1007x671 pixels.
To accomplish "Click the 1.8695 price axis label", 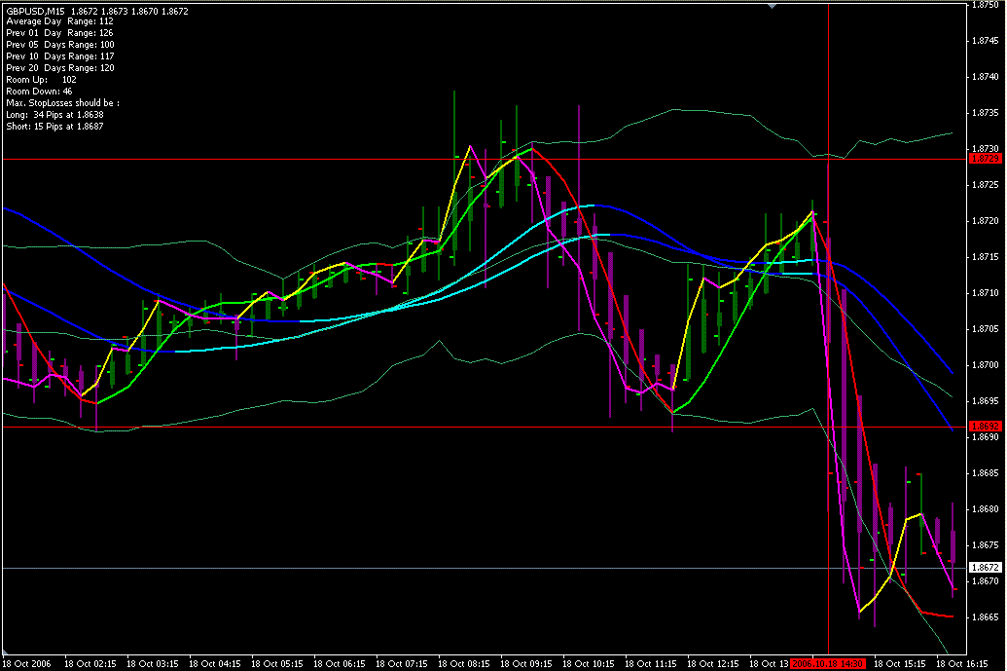I will 986,400.
